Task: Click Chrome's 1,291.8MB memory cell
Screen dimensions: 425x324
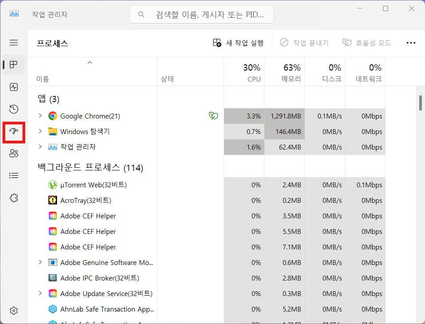Action: point(284,116)
